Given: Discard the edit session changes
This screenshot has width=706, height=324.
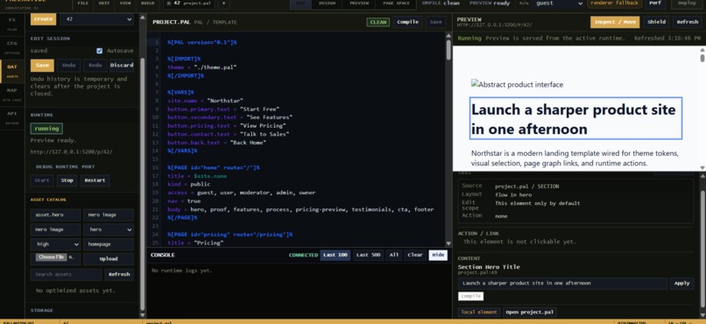Looking at the screenshot, I should pos(122,66).
